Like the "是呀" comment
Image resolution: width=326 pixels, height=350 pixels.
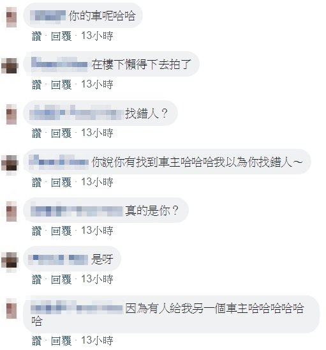pyautogui.click(x=37, y=279)
